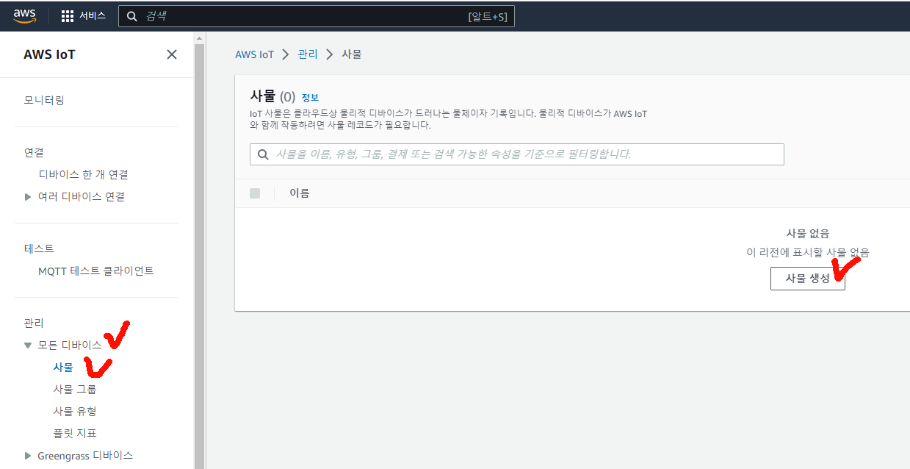The height and width of the screenshot is (469, 910).
Task: Open MQTT 테스트 클라이언트
Action: click(x=96, y=271)
